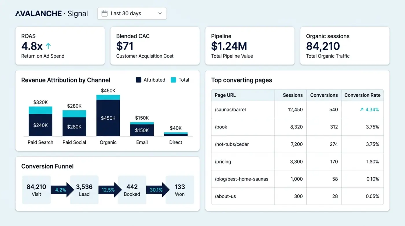
Task: Sort table by Conversion Rate column header
Action: 362,95
